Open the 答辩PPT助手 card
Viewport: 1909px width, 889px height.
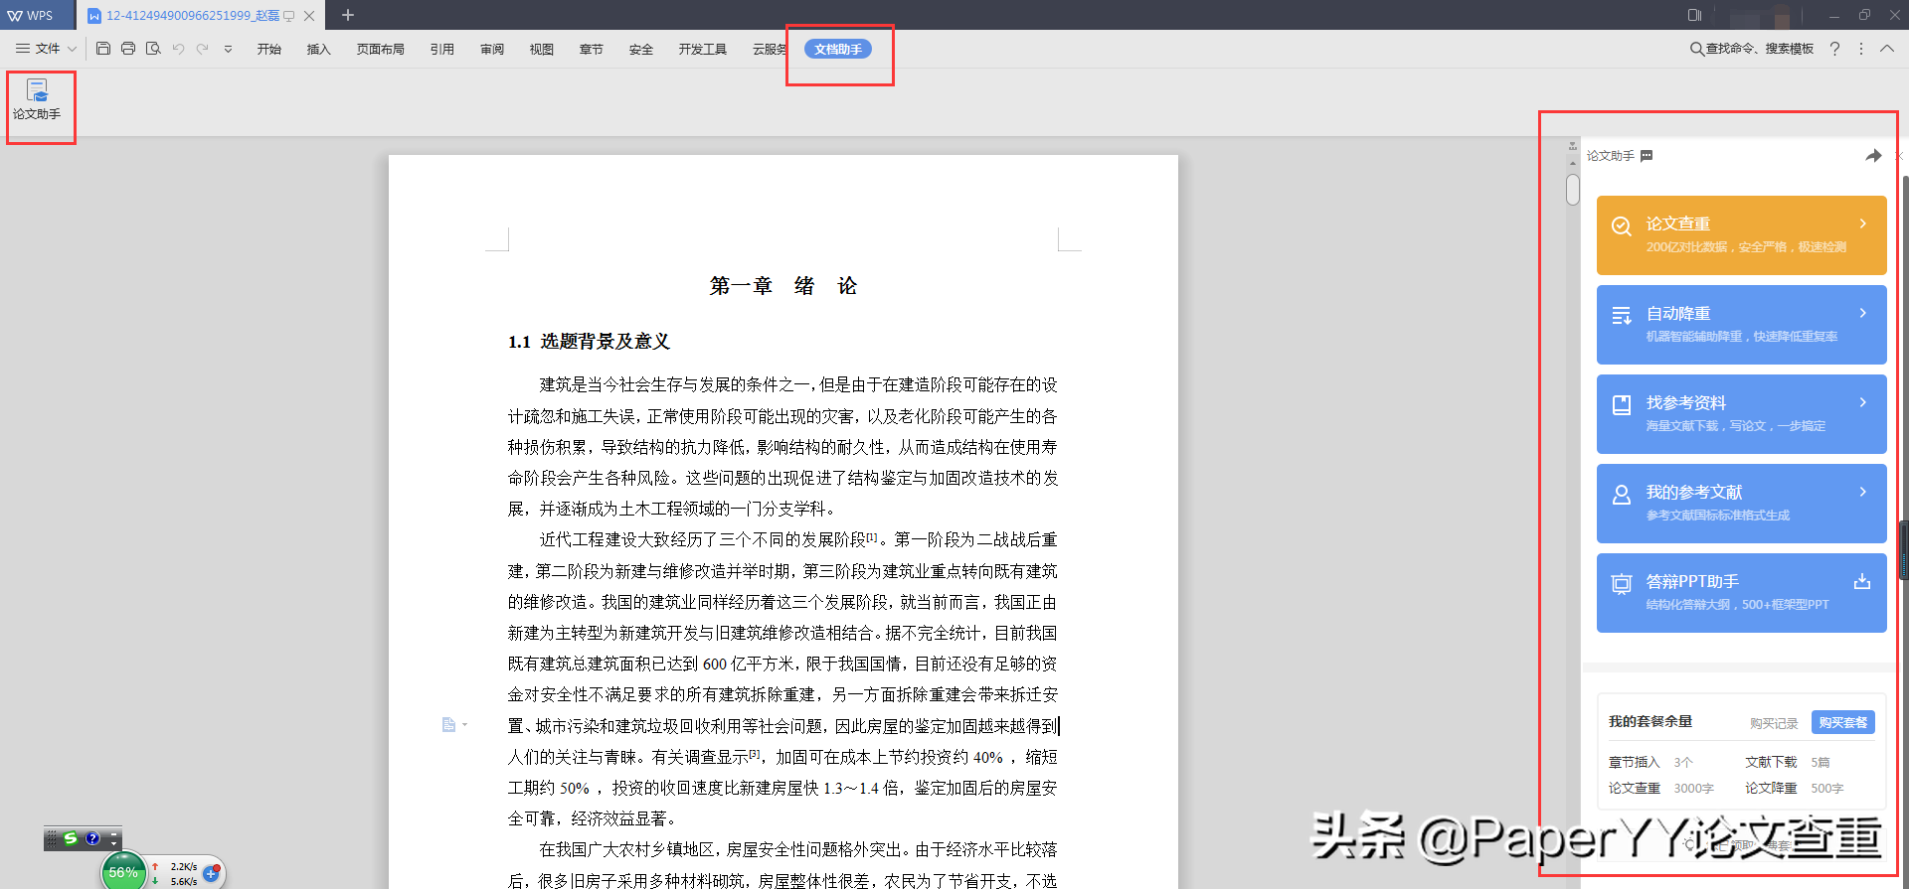click(1742, 593)
